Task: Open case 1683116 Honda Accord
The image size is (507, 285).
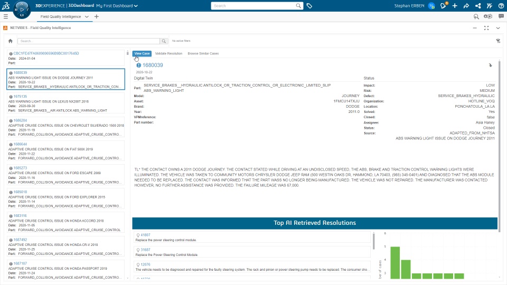Action: 21,216
